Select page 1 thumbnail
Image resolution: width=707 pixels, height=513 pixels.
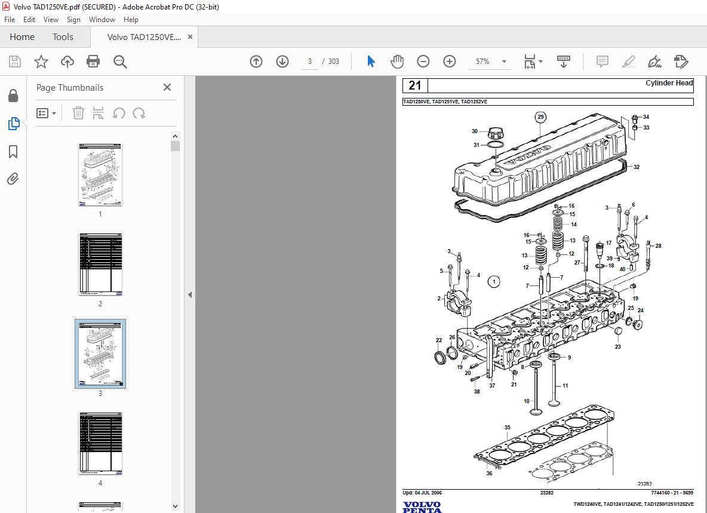100,175
